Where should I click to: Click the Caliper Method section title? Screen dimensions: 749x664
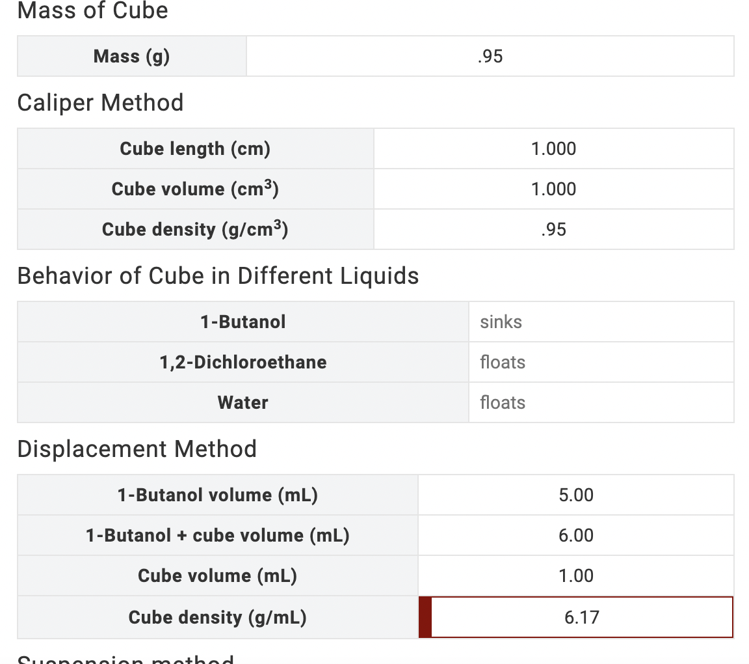(x=100, y=103)
